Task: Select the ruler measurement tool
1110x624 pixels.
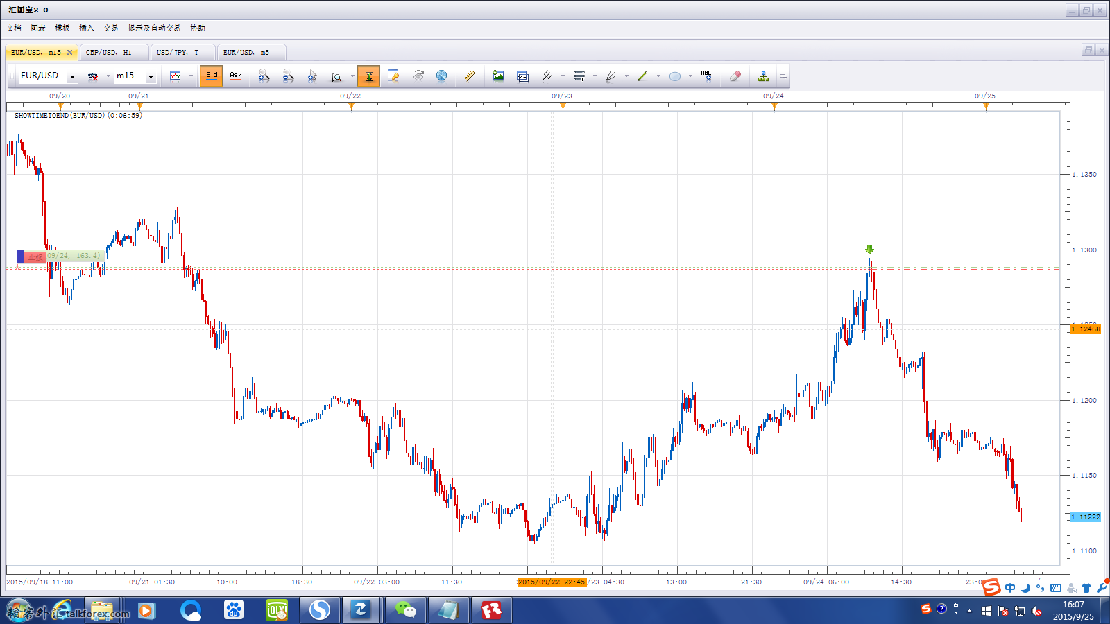Action: point(470,76)
